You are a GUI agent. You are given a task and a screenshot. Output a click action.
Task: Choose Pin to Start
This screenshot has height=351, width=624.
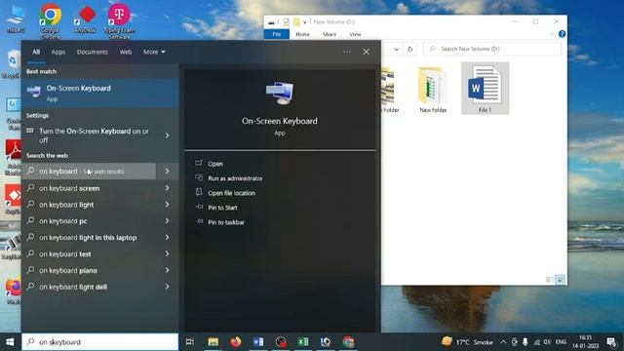[x=222, y=208]
